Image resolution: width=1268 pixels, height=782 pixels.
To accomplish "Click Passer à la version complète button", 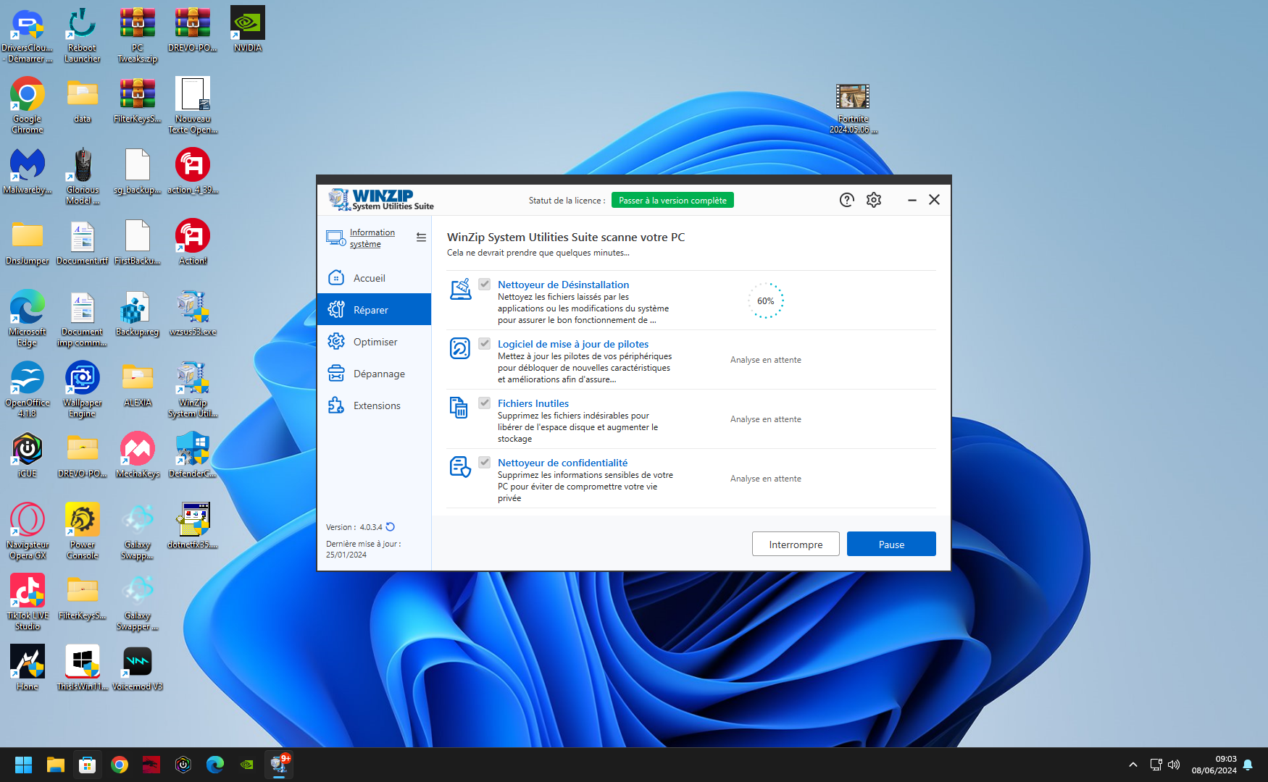I will coord(672,201).
